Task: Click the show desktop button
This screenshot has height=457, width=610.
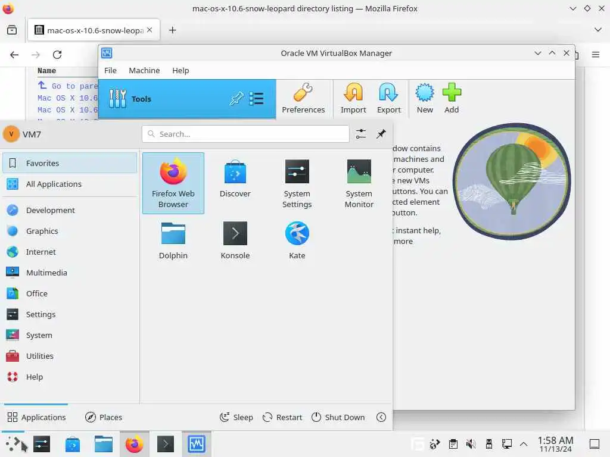Action: click(x=594, y=444)
